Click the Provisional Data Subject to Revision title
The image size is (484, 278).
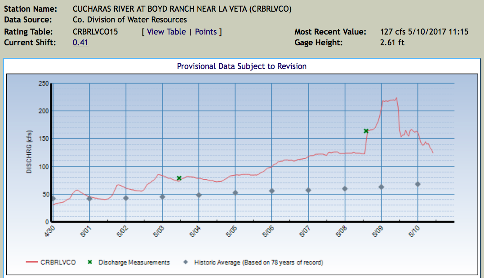[242, 66]
